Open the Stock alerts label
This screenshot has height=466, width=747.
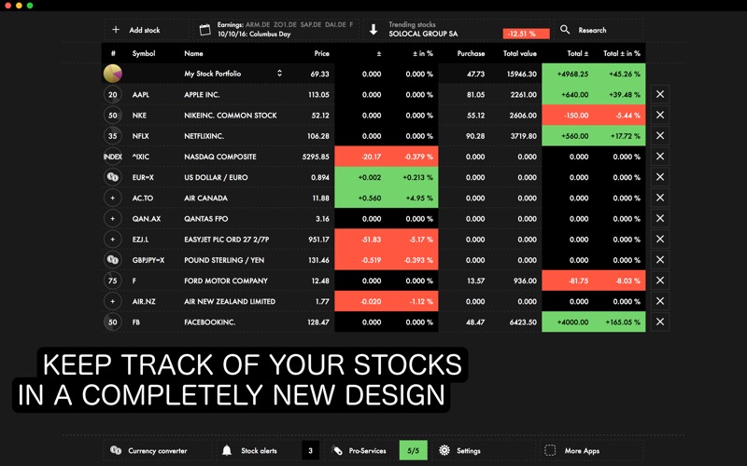260,451
